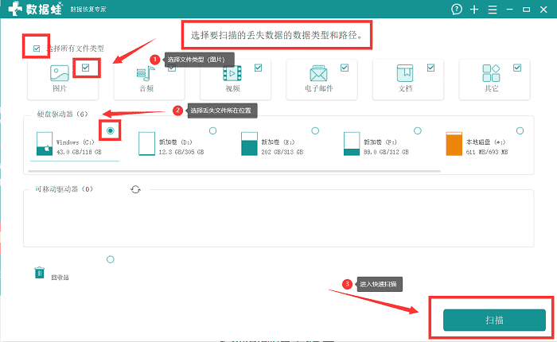557x342 pixels.
Task: Click the 回收站 recycle bin icon
Action: pos(40,273)
